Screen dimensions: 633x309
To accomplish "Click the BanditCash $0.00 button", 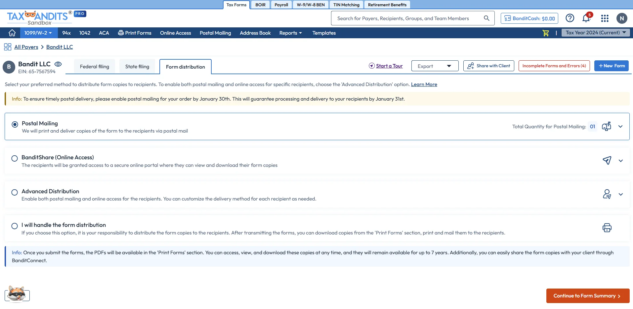I will (529, 18).
